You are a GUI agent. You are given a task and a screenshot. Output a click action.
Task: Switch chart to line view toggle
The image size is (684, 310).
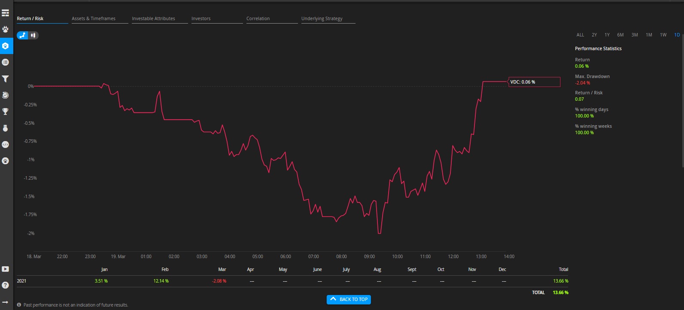(22, 36)
